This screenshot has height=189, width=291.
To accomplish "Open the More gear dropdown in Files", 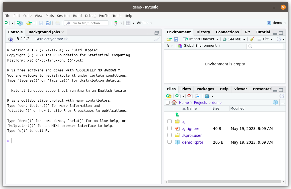I will tap(209, 96).
